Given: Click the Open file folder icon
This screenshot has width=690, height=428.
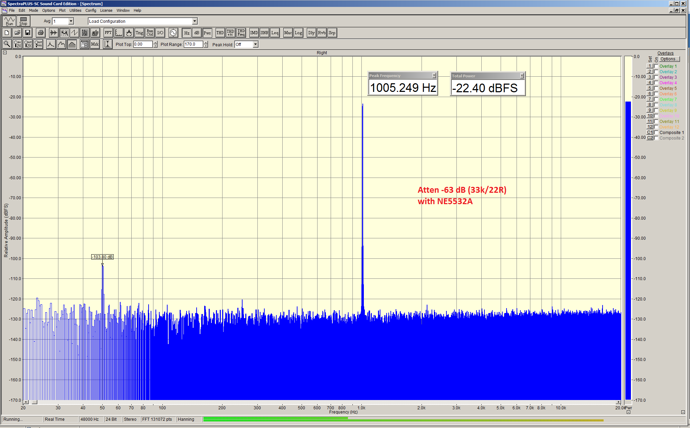Looking at the screenshot, I should point(17,33).
